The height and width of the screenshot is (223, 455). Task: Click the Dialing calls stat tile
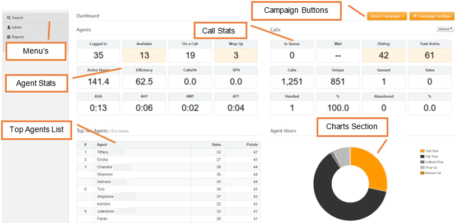point(384,51)
